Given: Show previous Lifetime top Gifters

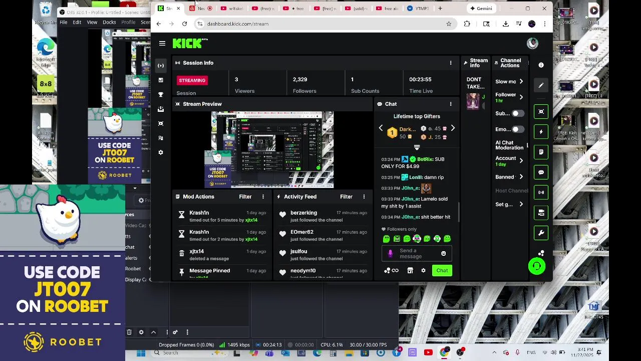Looking at the screenshot, I should pyautogui.click(x=381, y=128).
